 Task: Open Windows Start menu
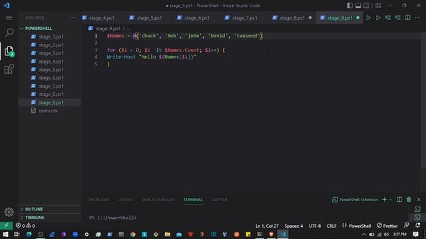tap(5, 234)
